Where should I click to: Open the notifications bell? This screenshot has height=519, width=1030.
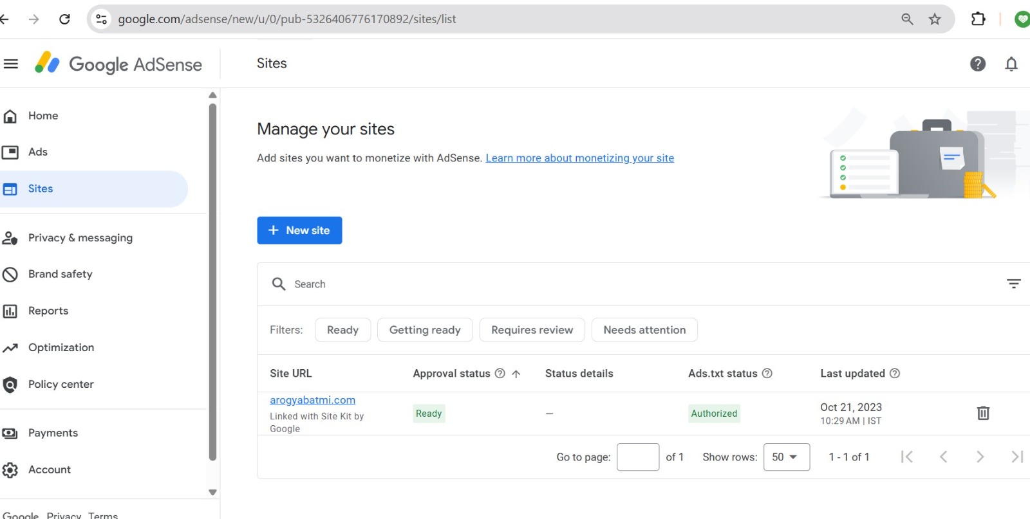[1011, 64]
